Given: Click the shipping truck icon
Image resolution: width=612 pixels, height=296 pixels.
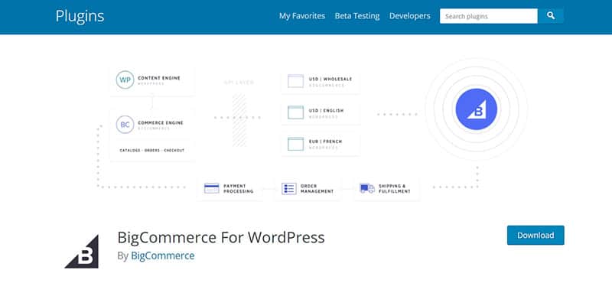Looking at the screenshot, I should click(367, 189).
